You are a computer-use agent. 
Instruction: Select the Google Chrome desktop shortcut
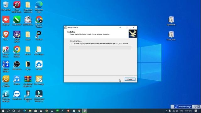[x=17, y=51]
